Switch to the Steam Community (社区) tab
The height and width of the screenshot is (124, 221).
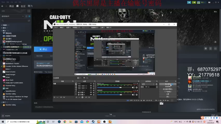click(23, 6)
